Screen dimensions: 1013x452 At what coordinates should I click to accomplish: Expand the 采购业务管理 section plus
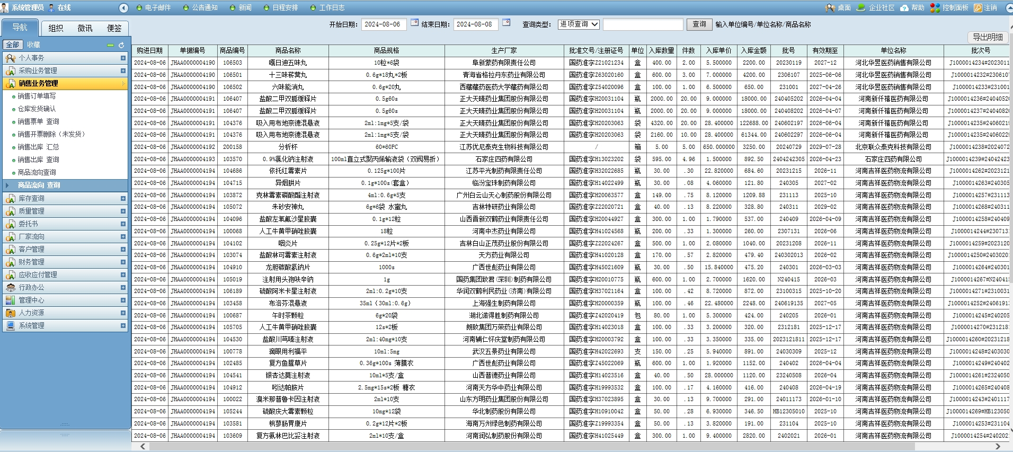pos(123,70)
